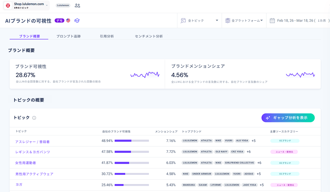
Task: Click the 4.56% mention share value
Action: [180, 75]
